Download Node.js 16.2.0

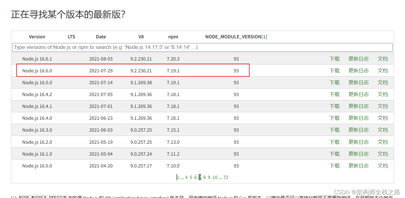click(334, 142)
